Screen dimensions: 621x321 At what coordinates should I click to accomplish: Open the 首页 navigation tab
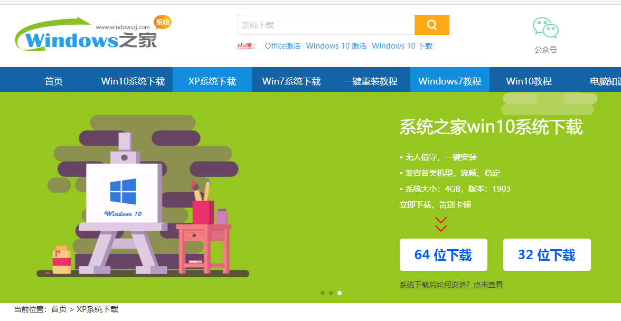pyautogui.click(x=54, y=81)
